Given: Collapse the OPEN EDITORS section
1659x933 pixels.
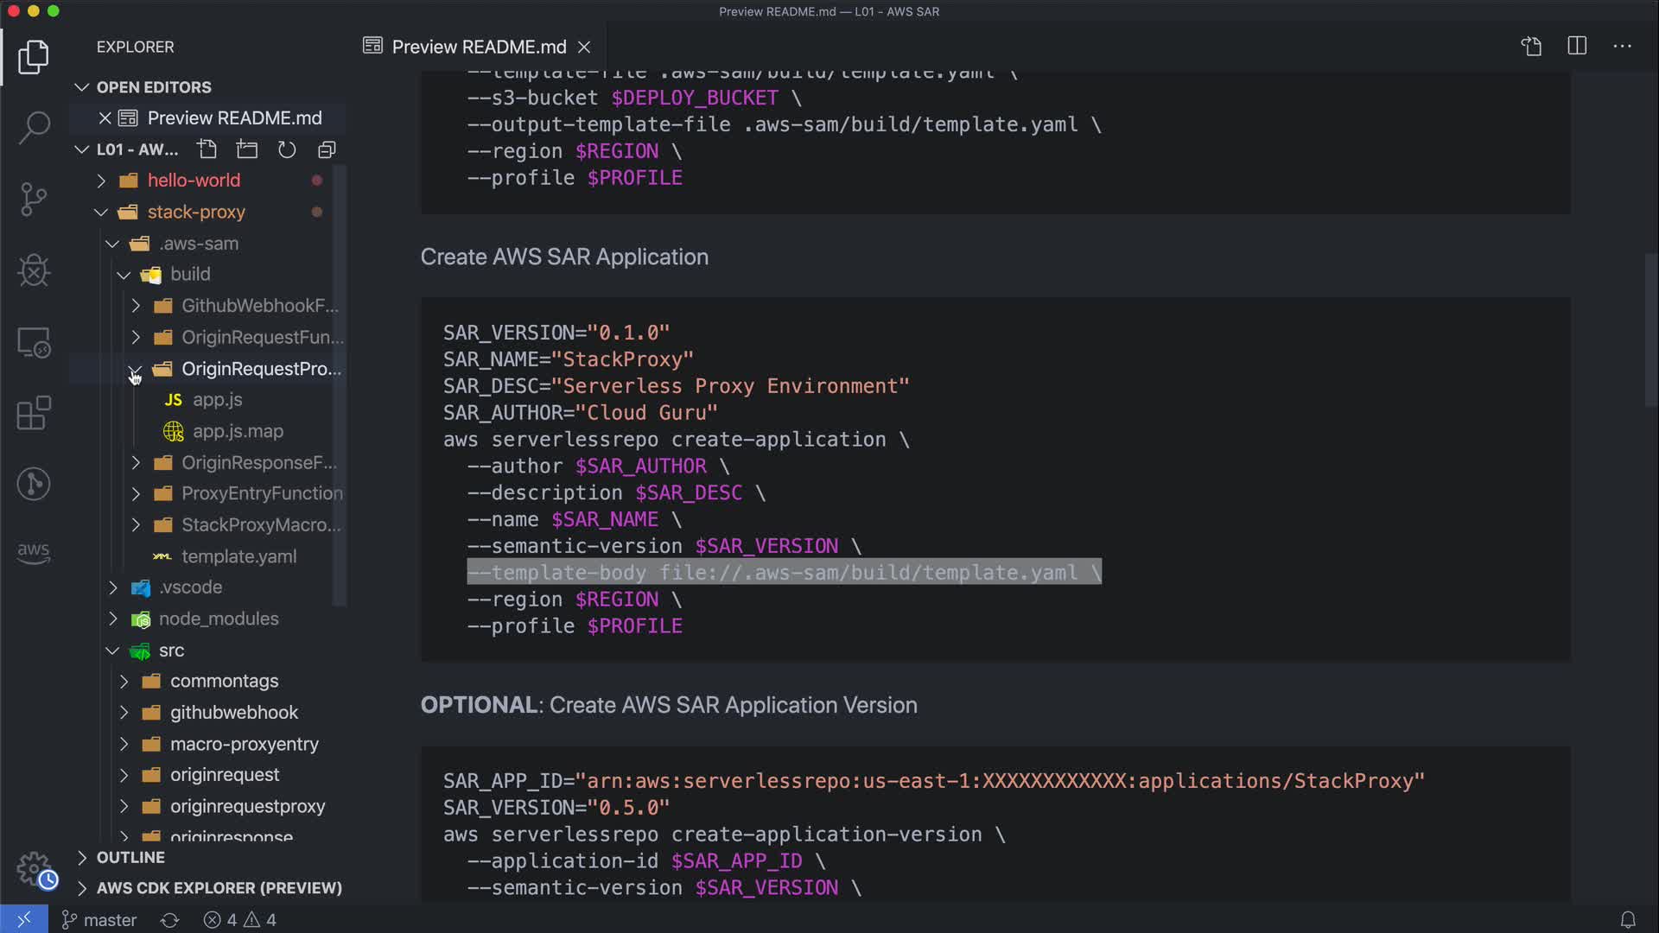Looking at the screenshot, I should 154,87.
